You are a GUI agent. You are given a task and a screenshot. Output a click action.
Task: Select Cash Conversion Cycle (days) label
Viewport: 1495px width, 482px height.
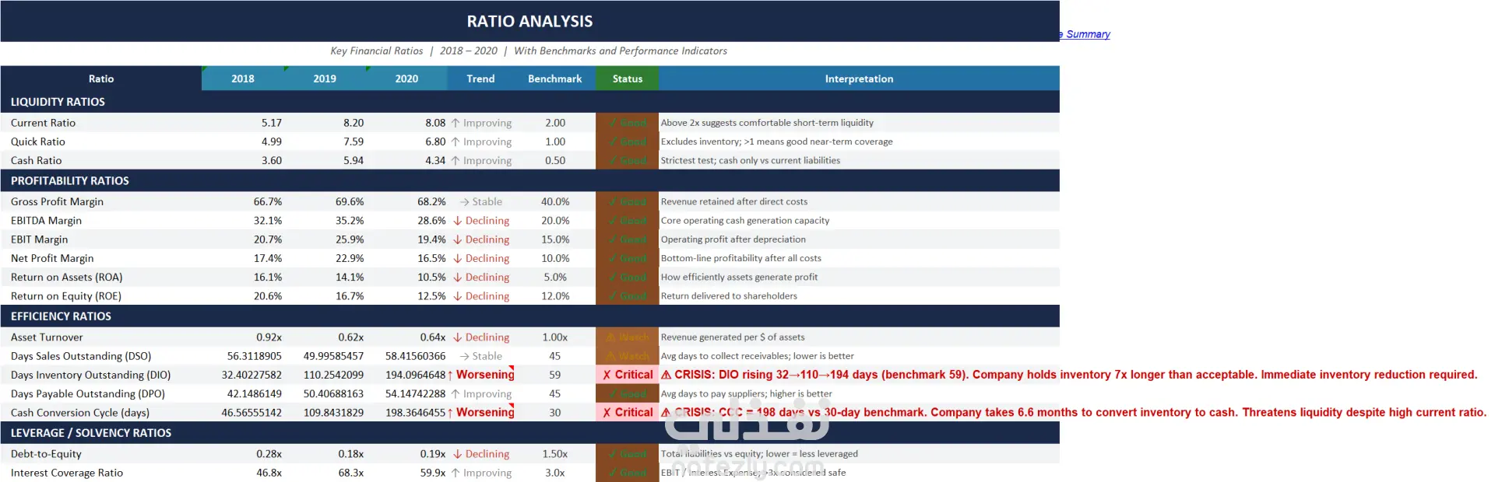[x=80, y=413]
